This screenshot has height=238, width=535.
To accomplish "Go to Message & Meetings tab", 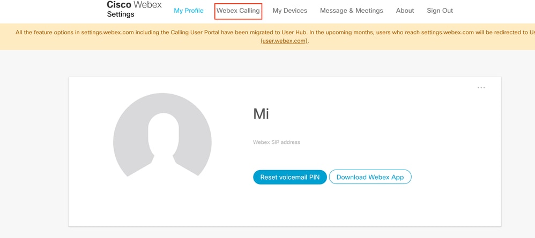I will pyautogui.click(x=352, y=11).
